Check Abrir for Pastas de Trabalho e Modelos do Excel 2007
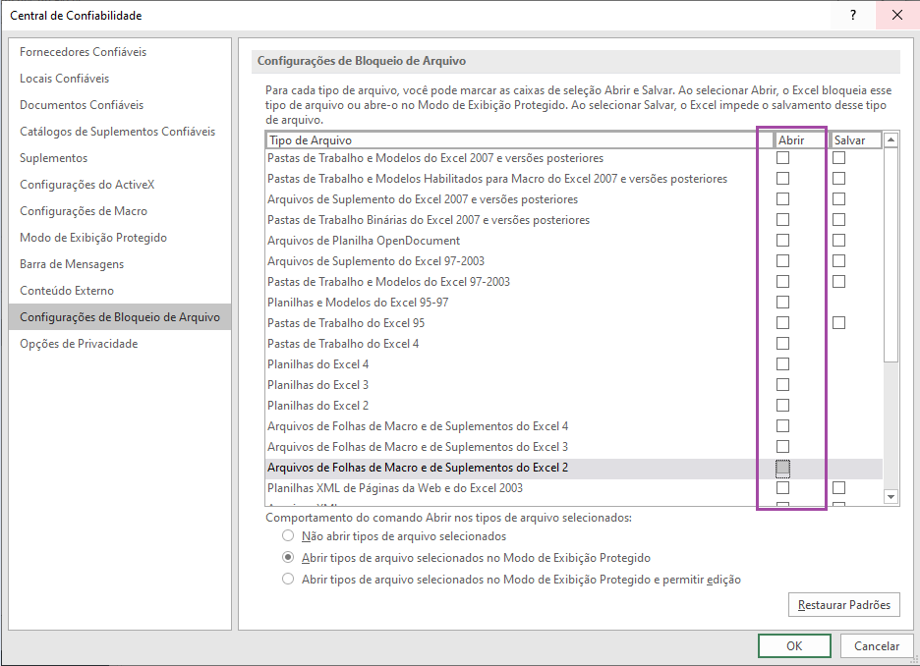The width and height of the screenshot is (920, 666). pos(782,158)
